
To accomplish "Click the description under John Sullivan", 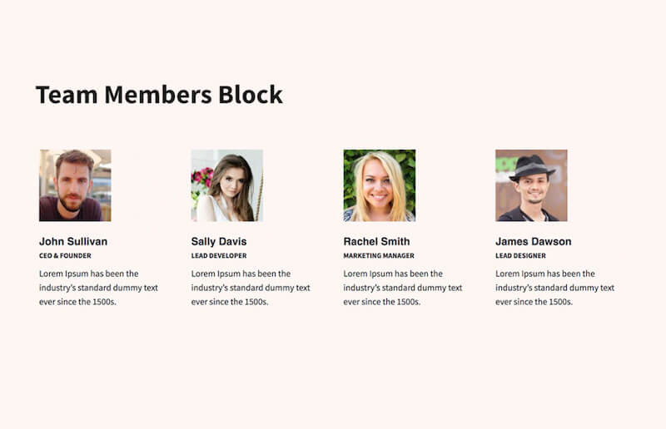I will 98,288.
